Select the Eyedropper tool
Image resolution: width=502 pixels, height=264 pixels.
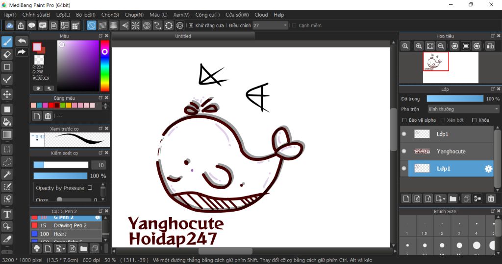pos(7,239)
